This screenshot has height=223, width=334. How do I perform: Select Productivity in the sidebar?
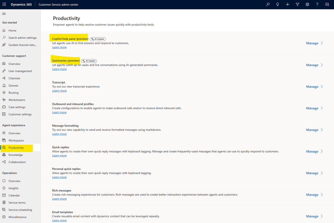(20, 148)
